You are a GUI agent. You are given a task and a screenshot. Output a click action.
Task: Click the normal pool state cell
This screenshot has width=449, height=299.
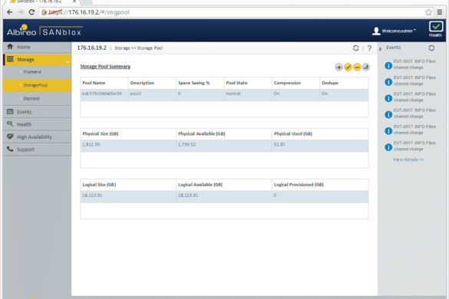click(x=248, y=95)
